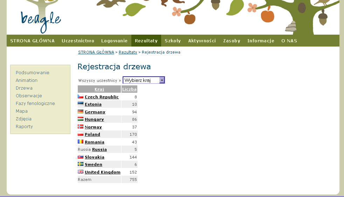
Task: Open the Estonia link
Action: click(x=93, y=104)
